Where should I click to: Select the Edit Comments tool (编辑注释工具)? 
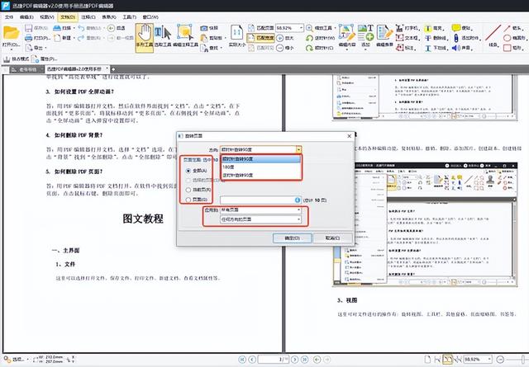pos(185,36)
